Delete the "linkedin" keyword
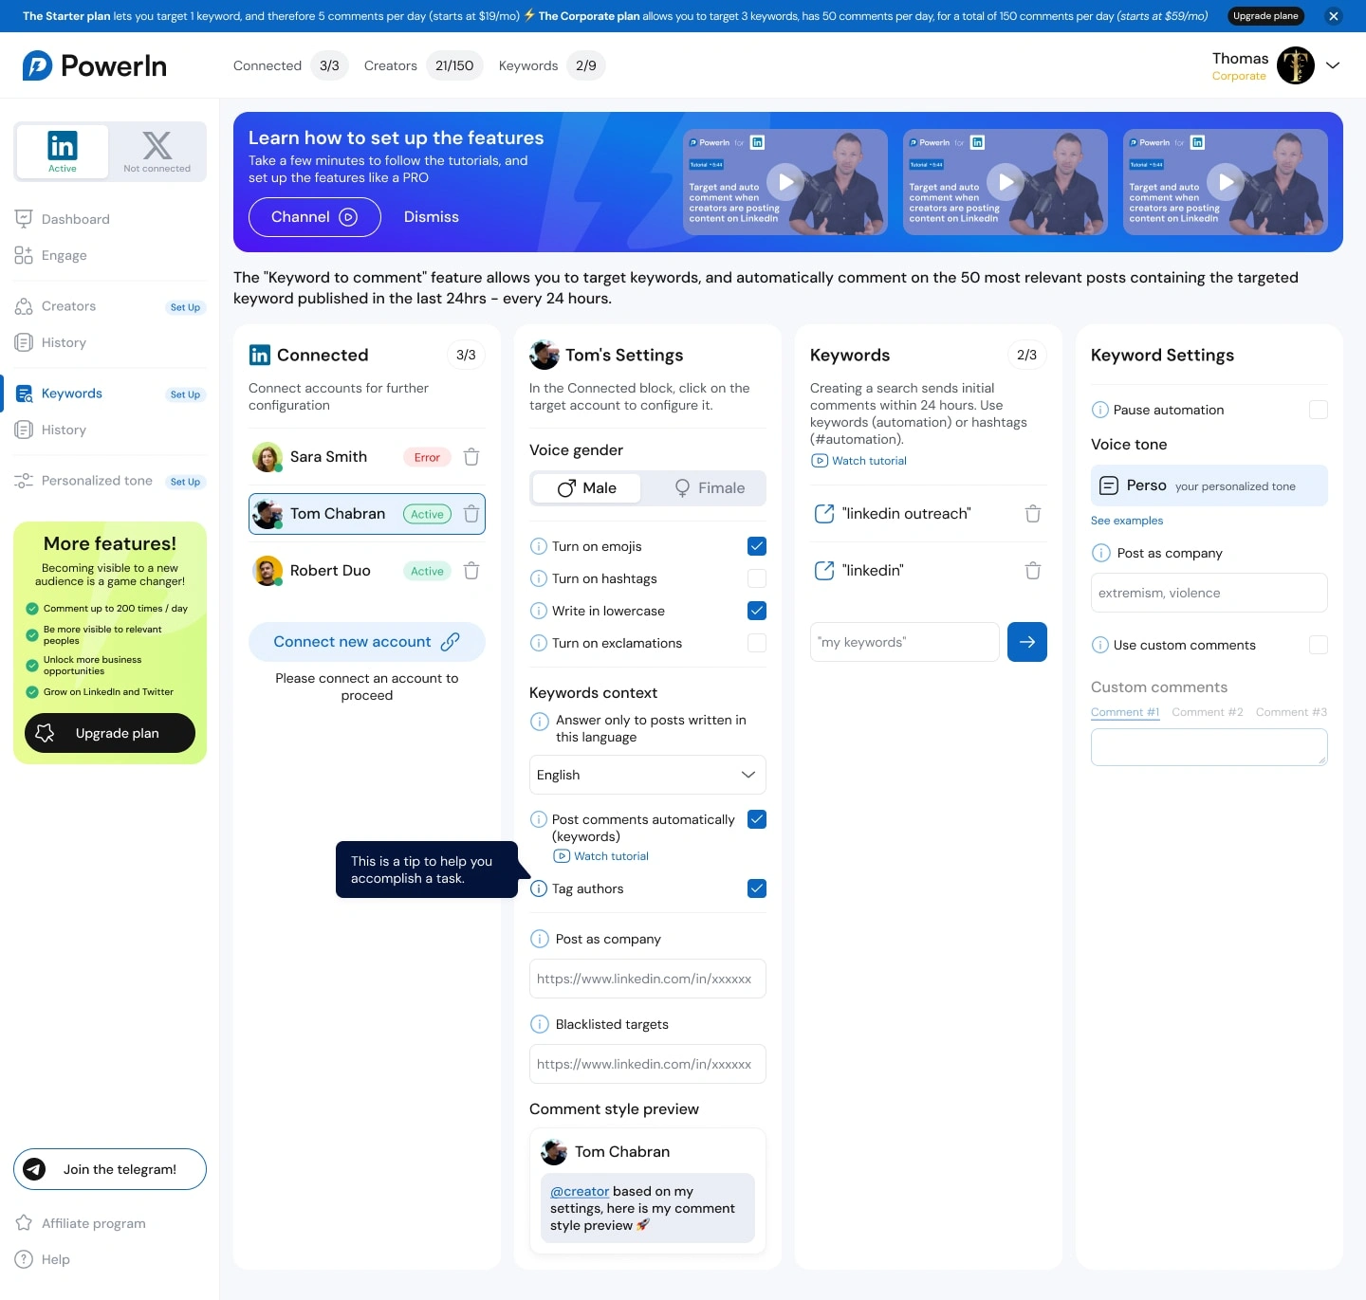This screenshot has height=1300, width=1366. click(1033, 571)
